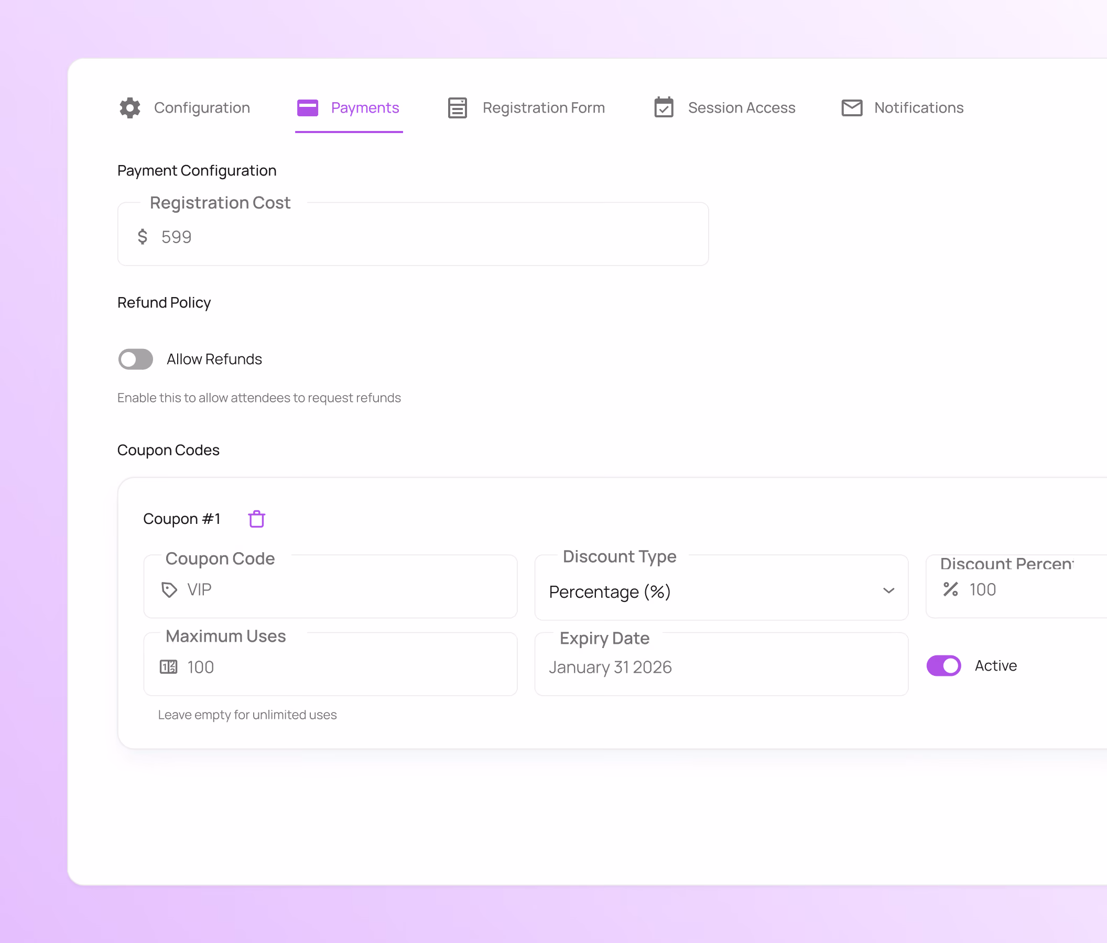
Task: Click the Refund Policy heading
Action: 164,303
